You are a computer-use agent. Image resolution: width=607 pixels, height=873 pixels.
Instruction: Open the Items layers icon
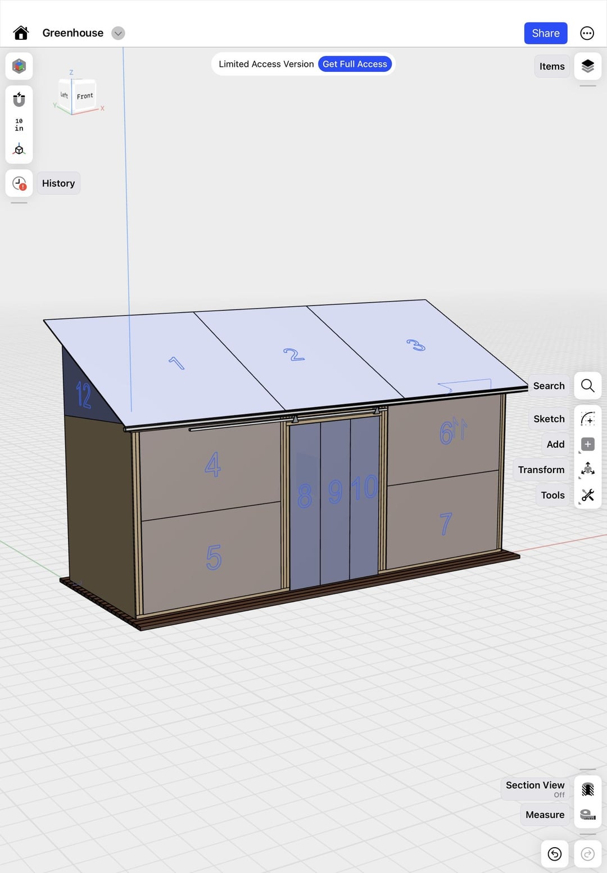point(587,66)
